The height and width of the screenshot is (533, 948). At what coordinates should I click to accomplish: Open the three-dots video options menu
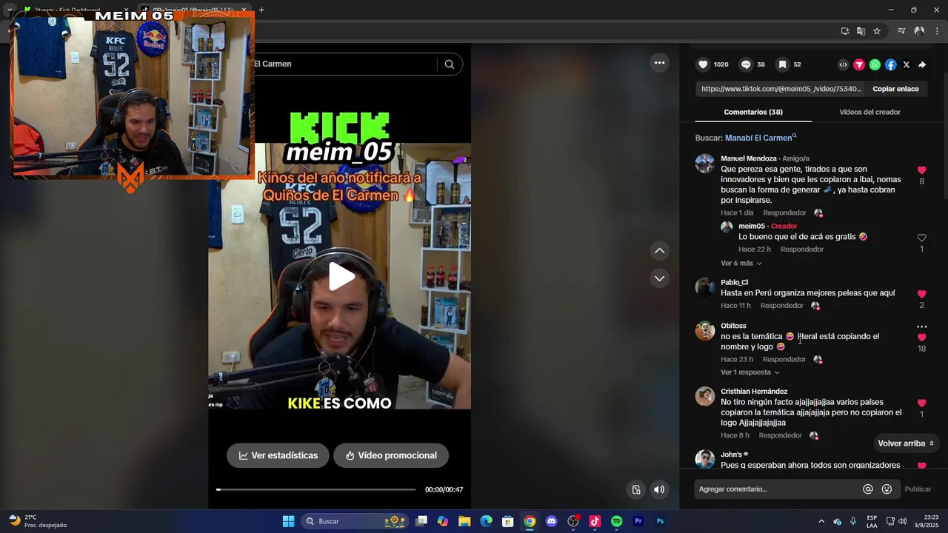coord(659,63)
